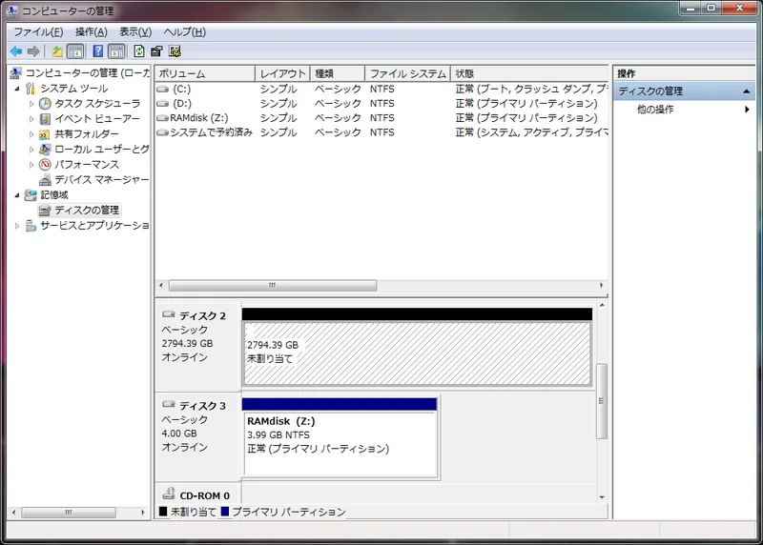Click the Refresh toolbar icon
Image resolution: width=763 pixels, height=545 pixels.
coord(139,51)
